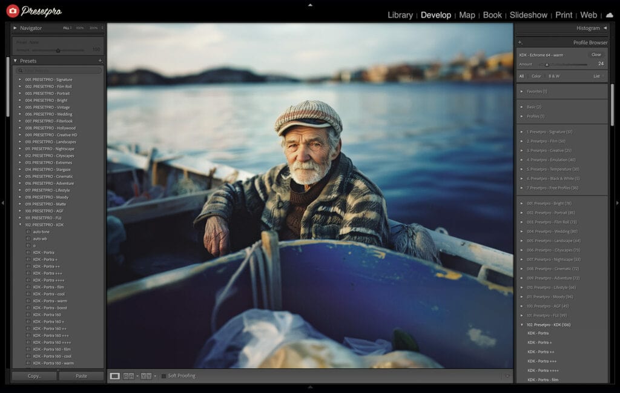This screenshot has height=393, width=620.
Task: Collapse the 102. PRESETPRO - KDK preset folder
Action: coord(19,225)
